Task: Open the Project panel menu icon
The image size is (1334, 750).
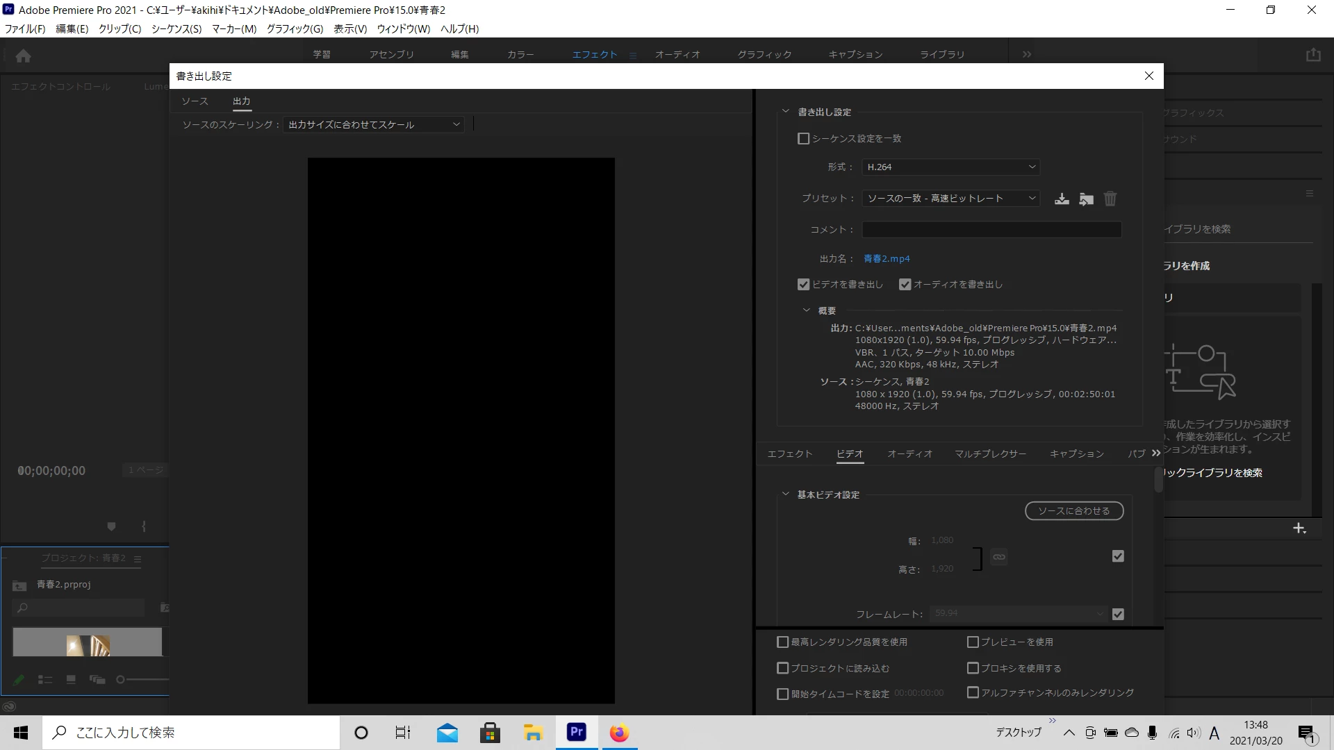Action: (138, 559)
